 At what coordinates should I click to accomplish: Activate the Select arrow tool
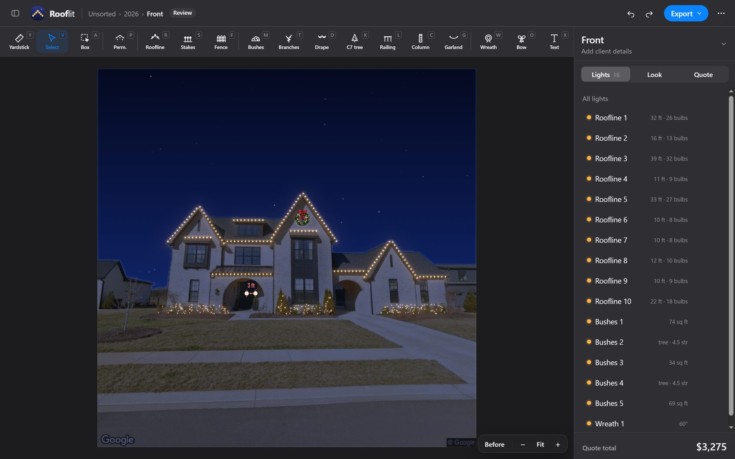52,41
